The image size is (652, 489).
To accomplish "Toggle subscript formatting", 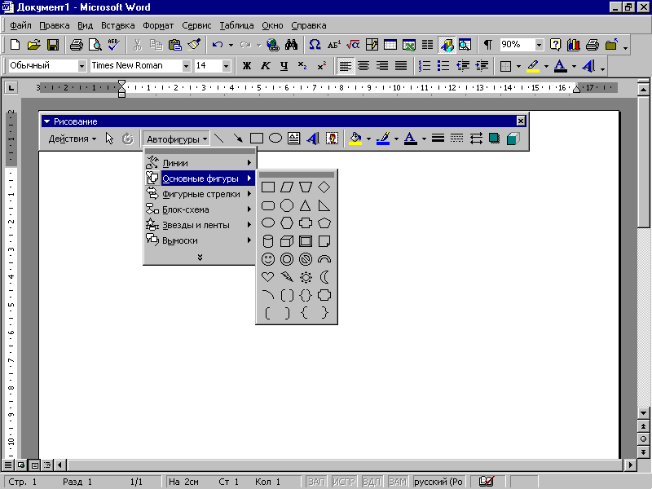I will (x=302, y=66).
